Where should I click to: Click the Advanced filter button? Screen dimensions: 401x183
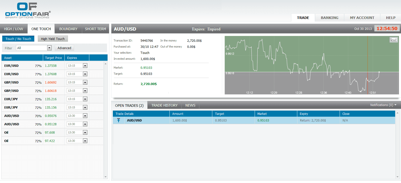(x=64, y=48)
